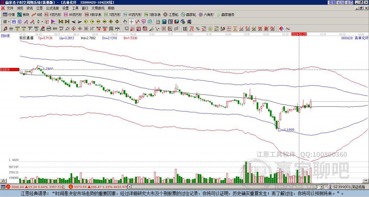Open the 文件 menu
The height and width of the screenshot is (197, 369).
pos(10,8)
